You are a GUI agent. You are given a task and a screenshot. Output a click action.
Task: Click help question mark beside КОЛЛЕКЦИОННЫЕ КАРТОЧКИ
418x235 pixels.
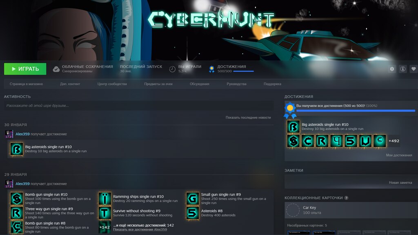point(346,198)
